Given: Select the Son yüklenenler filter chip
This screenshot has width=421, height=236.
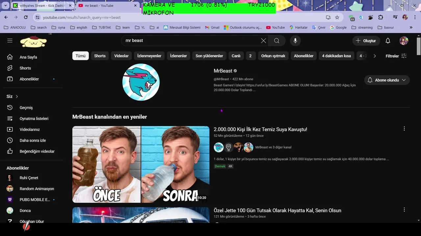Looking at the screenshot, I should pyautogui.click(x=209, y=56).
